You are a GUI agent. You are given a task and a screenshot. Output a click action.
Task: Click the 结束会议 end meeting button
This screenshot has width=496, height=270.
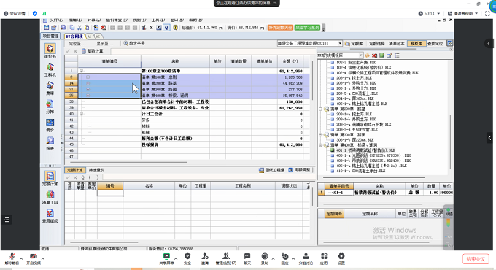[x=476, y=259]
